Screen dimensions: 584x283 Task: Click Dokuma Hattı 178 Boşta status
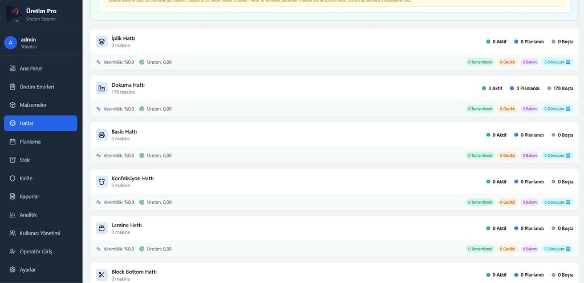(x=560, y=88)
